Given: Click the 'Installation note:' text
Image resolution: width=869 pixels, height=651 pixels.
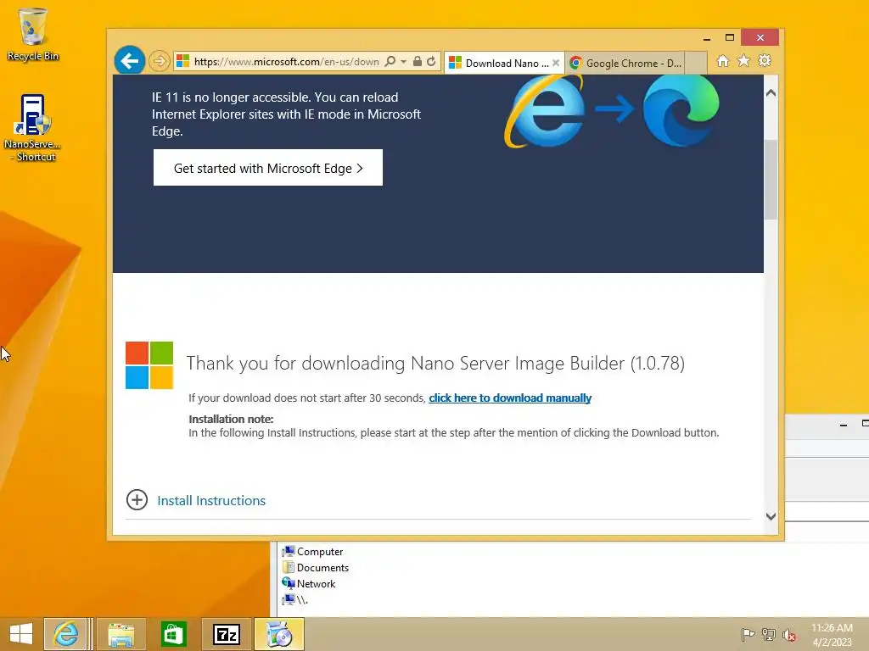Looking at the screenshot, I should click(x=231, y=419).
